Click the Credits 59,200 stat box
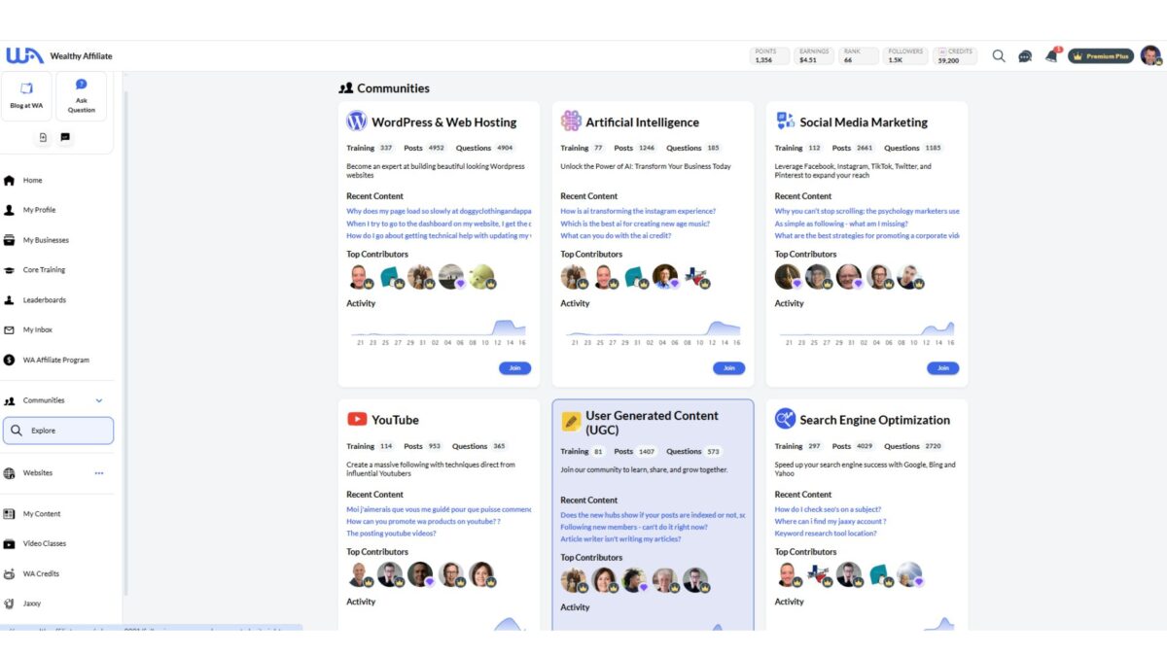The image size is (1167, 656). point(955,56)
